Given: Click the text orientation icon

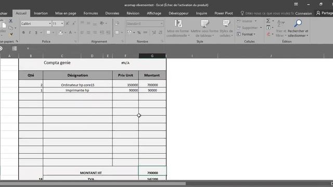Looking at the screenshot, I should (102, 23).
